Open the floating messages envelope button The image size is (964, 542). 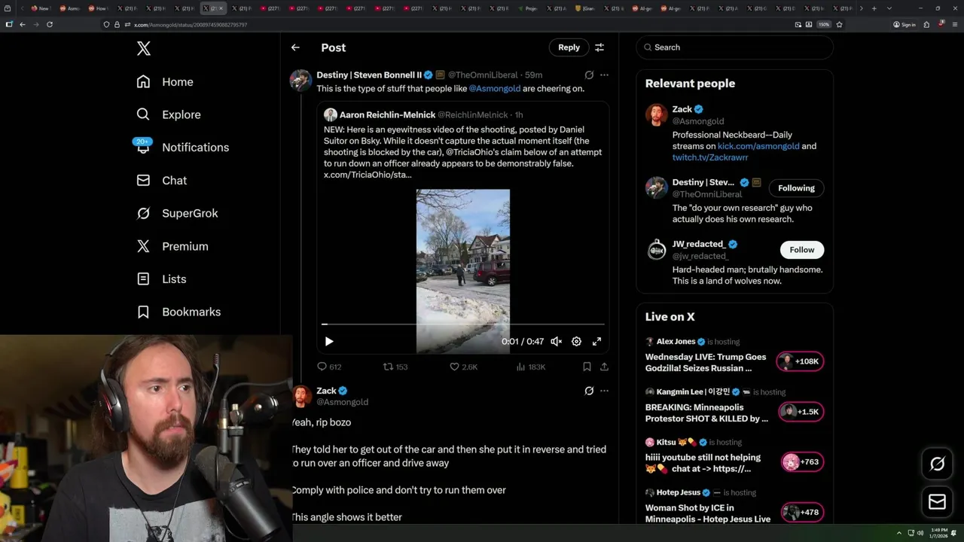coord(937,502)
